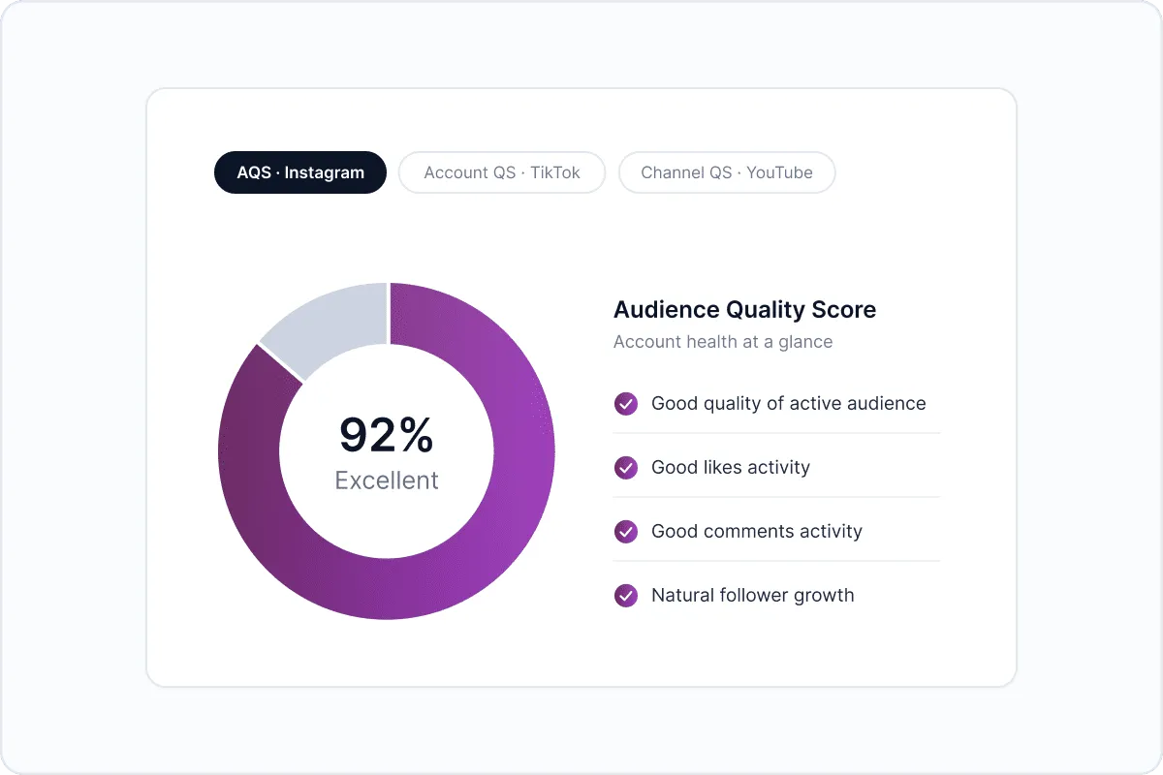Click the Good comments activity text
The height and width of the screenshot is (775, 1163).
757,531
